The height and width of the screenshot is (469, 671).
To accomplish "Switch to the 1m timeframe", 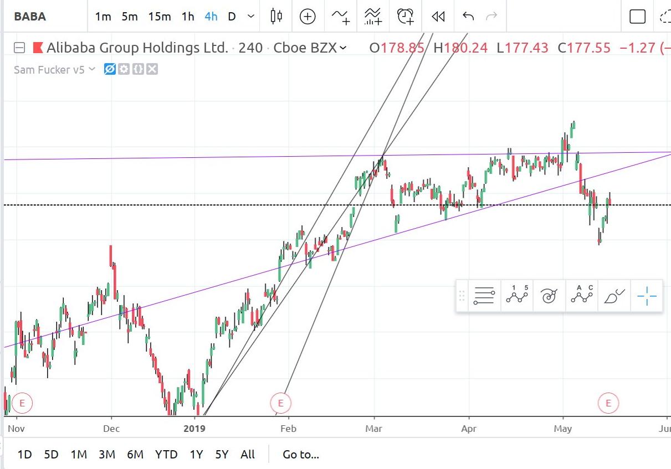I will point(103,17).
